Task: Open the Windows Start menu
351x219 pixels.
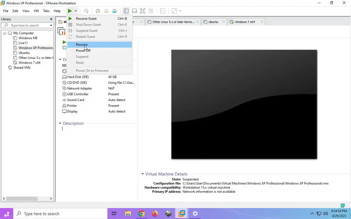Action: coord(7,214)
